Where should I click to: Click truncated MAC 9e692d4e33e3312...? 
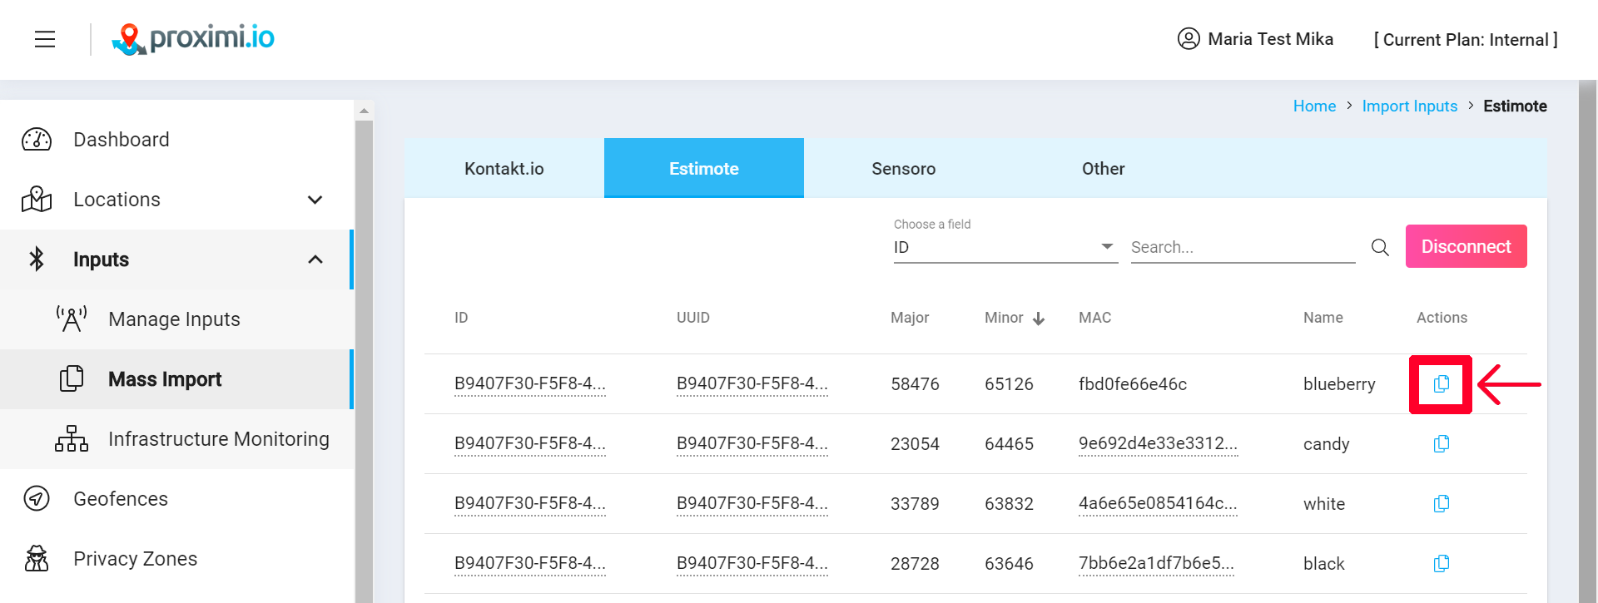click(x=1158, y=443)
